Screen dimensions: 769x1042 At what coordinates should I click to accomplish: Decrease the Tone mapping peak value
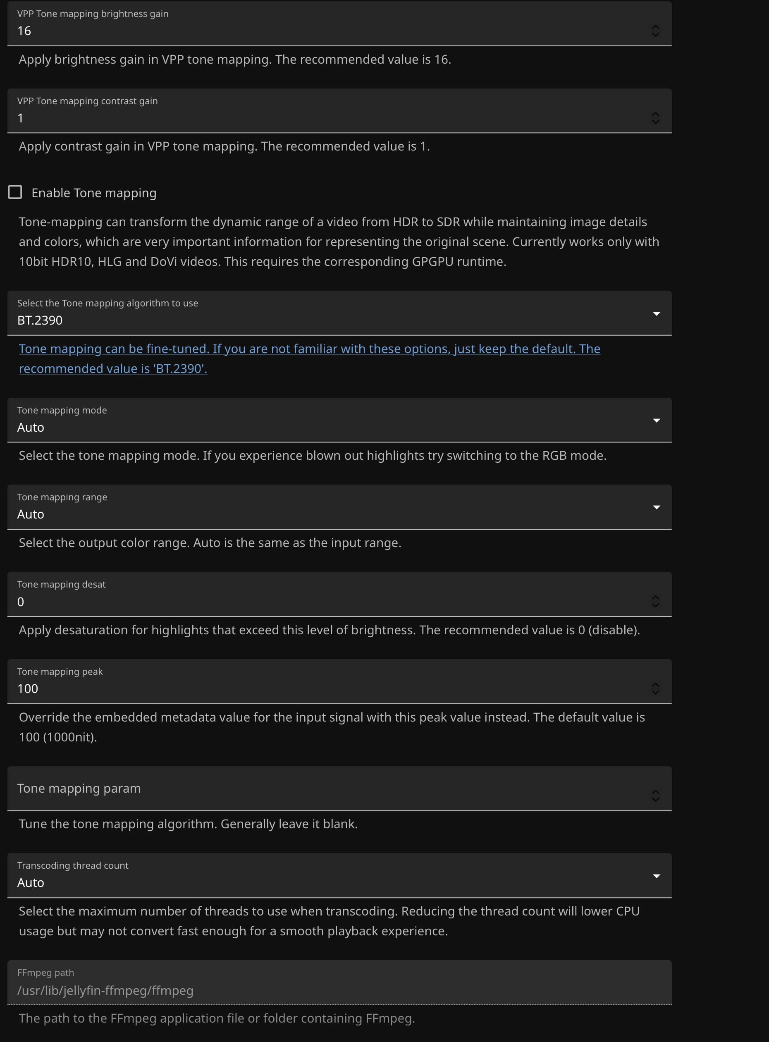pyautogui.click(x=655, y=692)
